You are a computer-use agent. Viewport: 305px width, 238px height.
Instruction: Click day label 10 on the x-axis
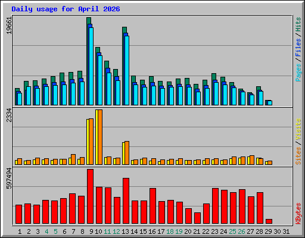coord(98,231)
